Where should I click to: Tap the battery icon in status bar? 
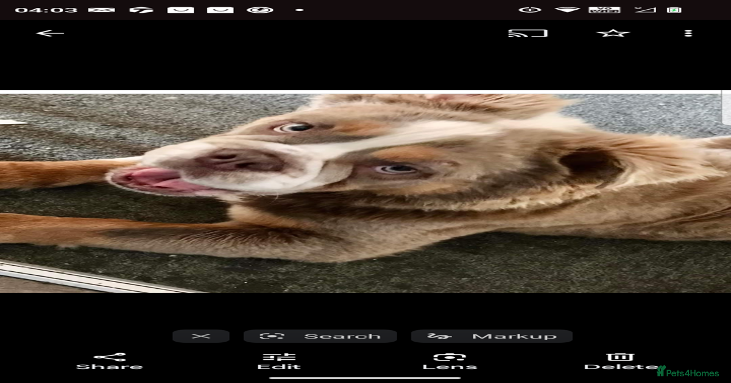[674, 10]
